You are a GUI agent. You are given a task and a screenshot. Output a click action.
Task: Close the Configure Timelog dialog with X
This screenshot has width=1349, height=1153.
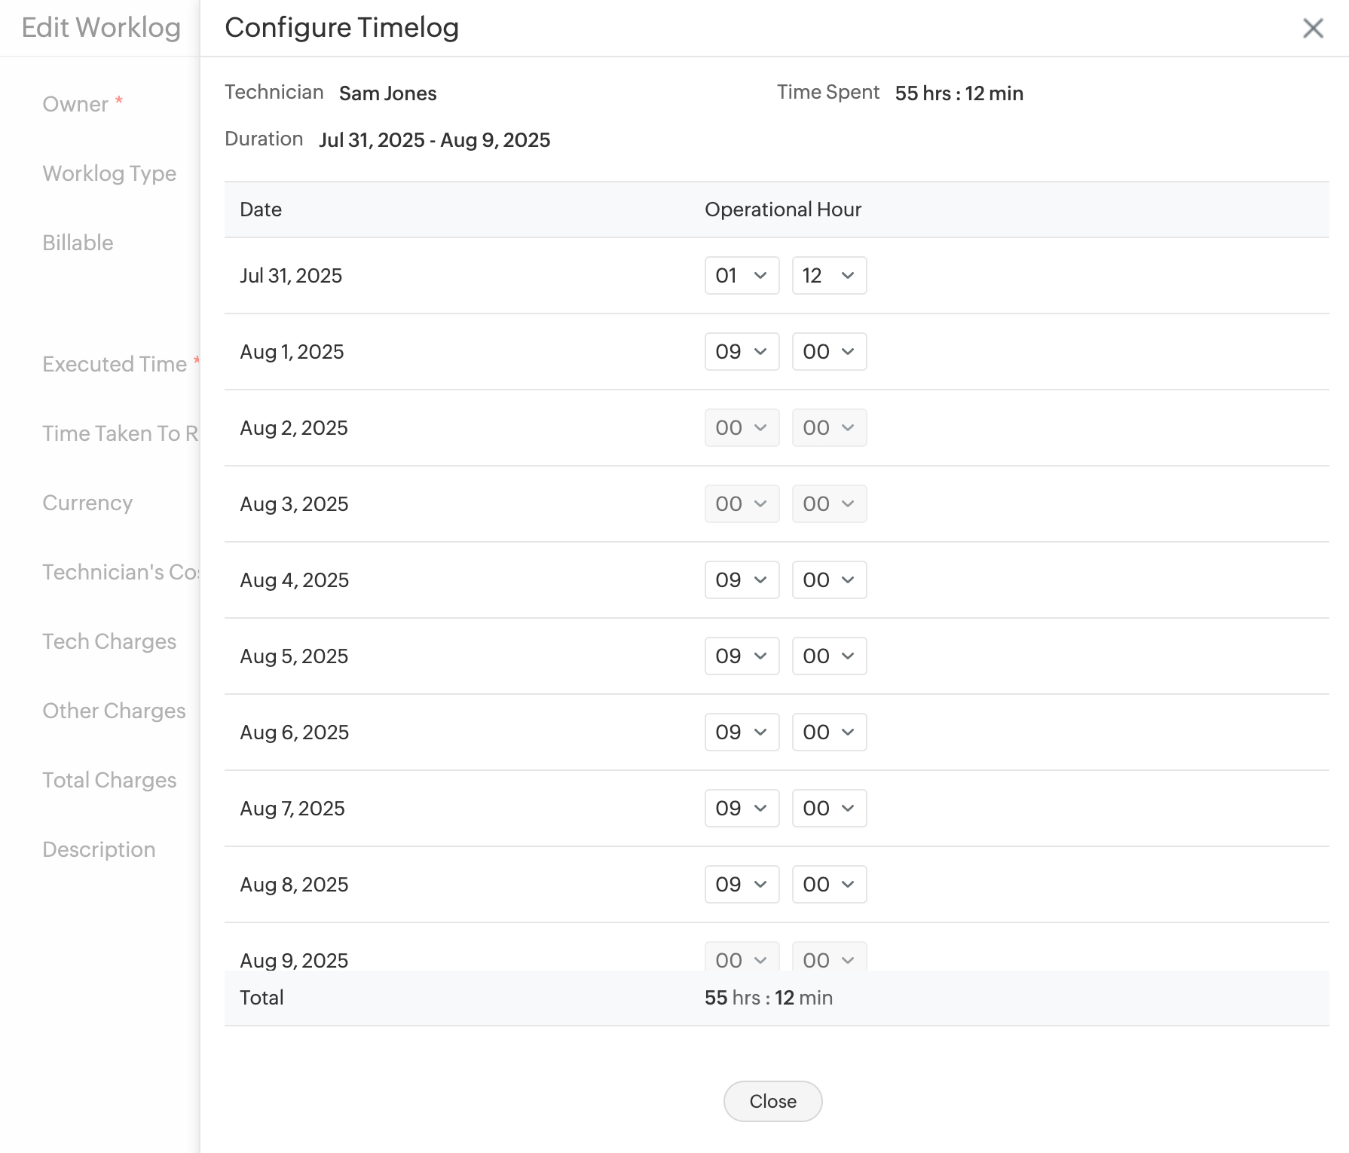pos(1313,28)
